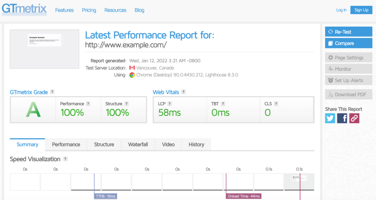Open help icon beside GTmetrix Grade

pyautogui.click(x=53, y=92)
